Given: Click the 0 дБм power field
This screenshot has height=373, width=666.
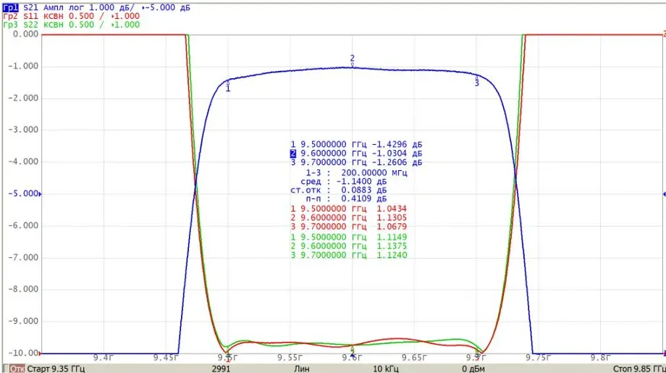Looking at the screenshot, I should pyautogui.click(x=473, y=369).
